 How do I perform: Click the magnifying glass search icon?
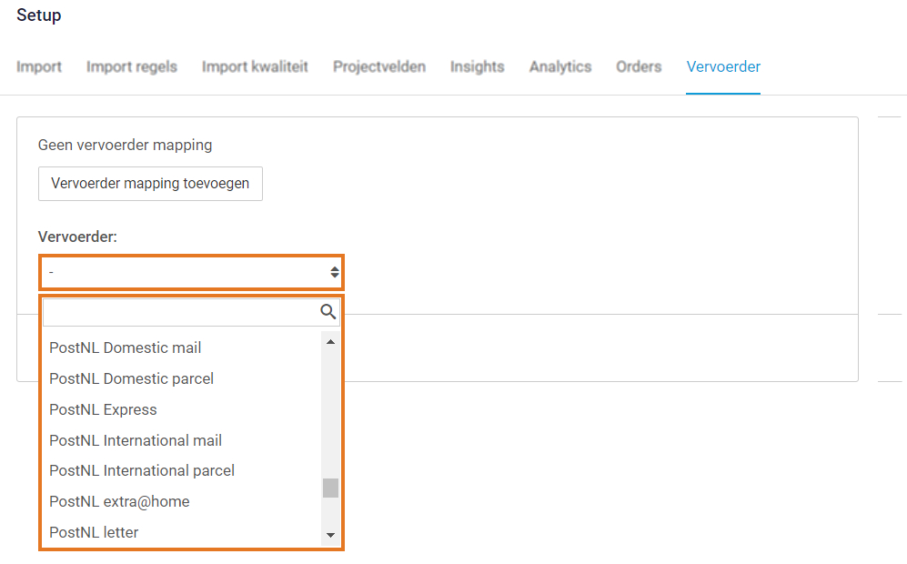click(x=328, y=312)
